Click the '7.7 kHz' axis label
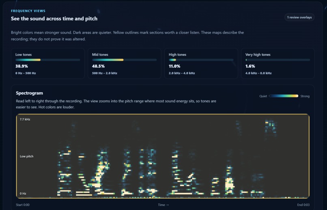 (25, 119)
